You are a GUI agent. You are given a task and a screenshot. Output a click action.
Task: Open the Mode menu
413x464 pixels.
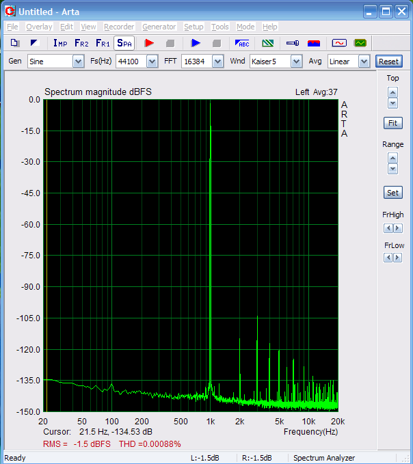click(245, 27)
